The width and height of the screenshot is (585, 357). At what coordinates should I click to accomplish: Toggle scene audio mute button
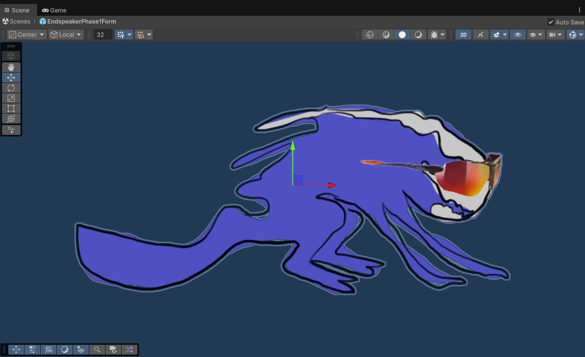pos(480,35)
